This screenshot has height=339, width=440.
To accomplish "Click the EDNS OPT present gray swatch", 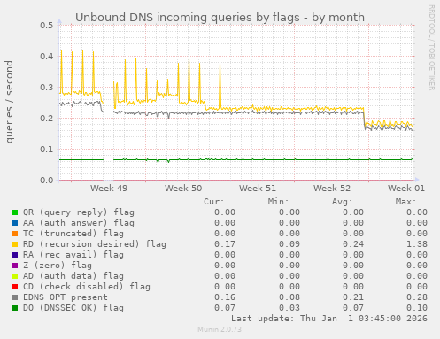I will pos(15,297).
